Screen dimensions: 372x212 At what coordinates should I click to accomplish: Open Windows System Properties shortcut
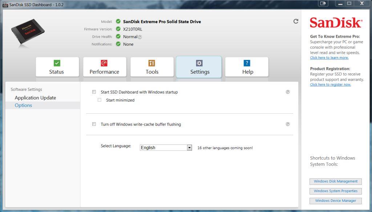(335, 191)
